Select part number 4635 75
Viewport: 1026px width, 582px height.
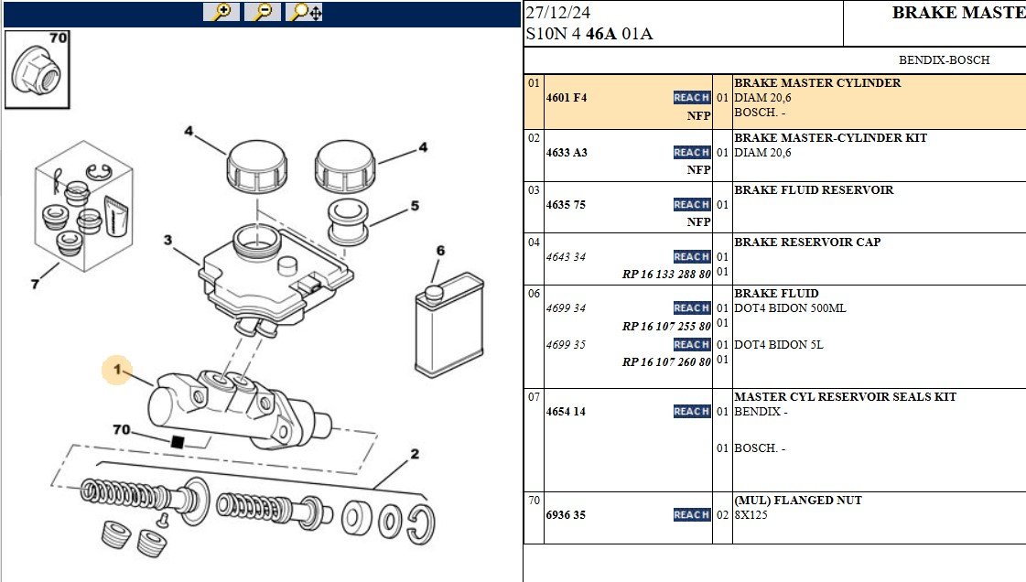point(566,205)
